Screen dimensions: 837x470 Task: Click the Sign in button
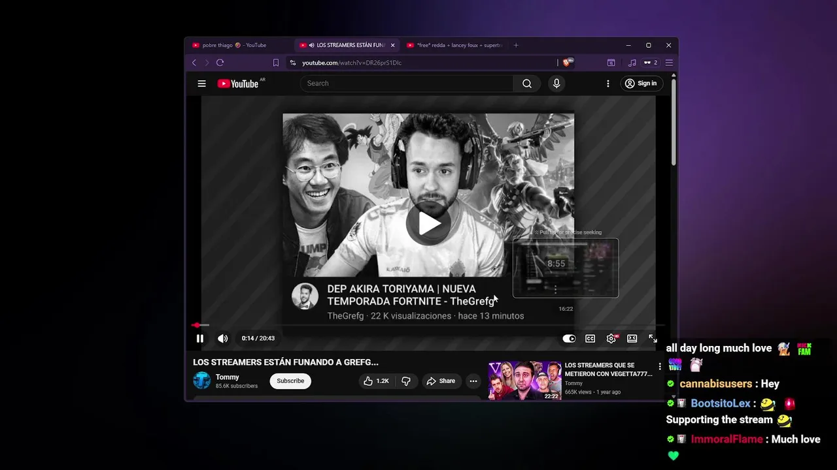(641, 84)
